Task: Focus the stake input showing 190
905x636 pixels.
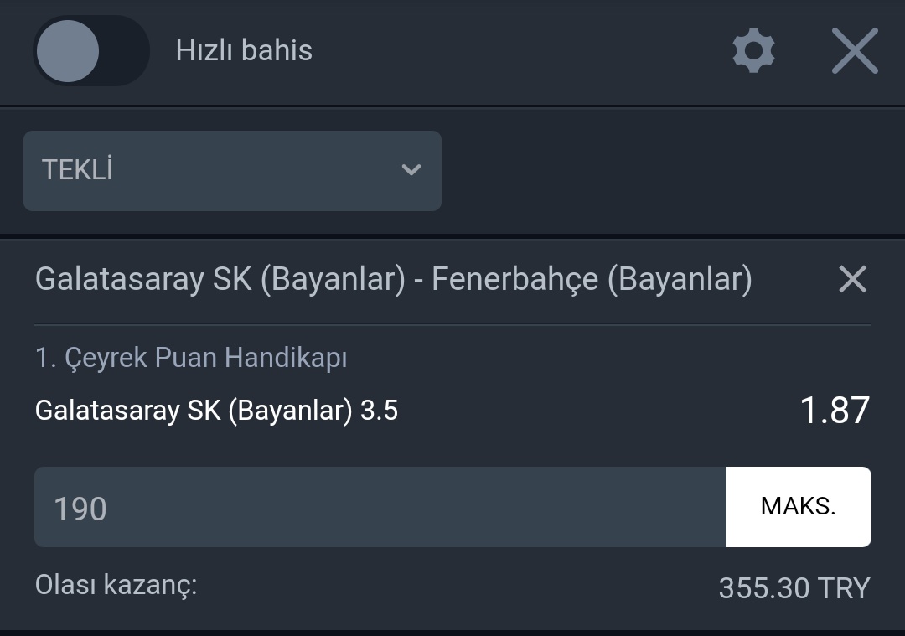Action: coord(380,507)
